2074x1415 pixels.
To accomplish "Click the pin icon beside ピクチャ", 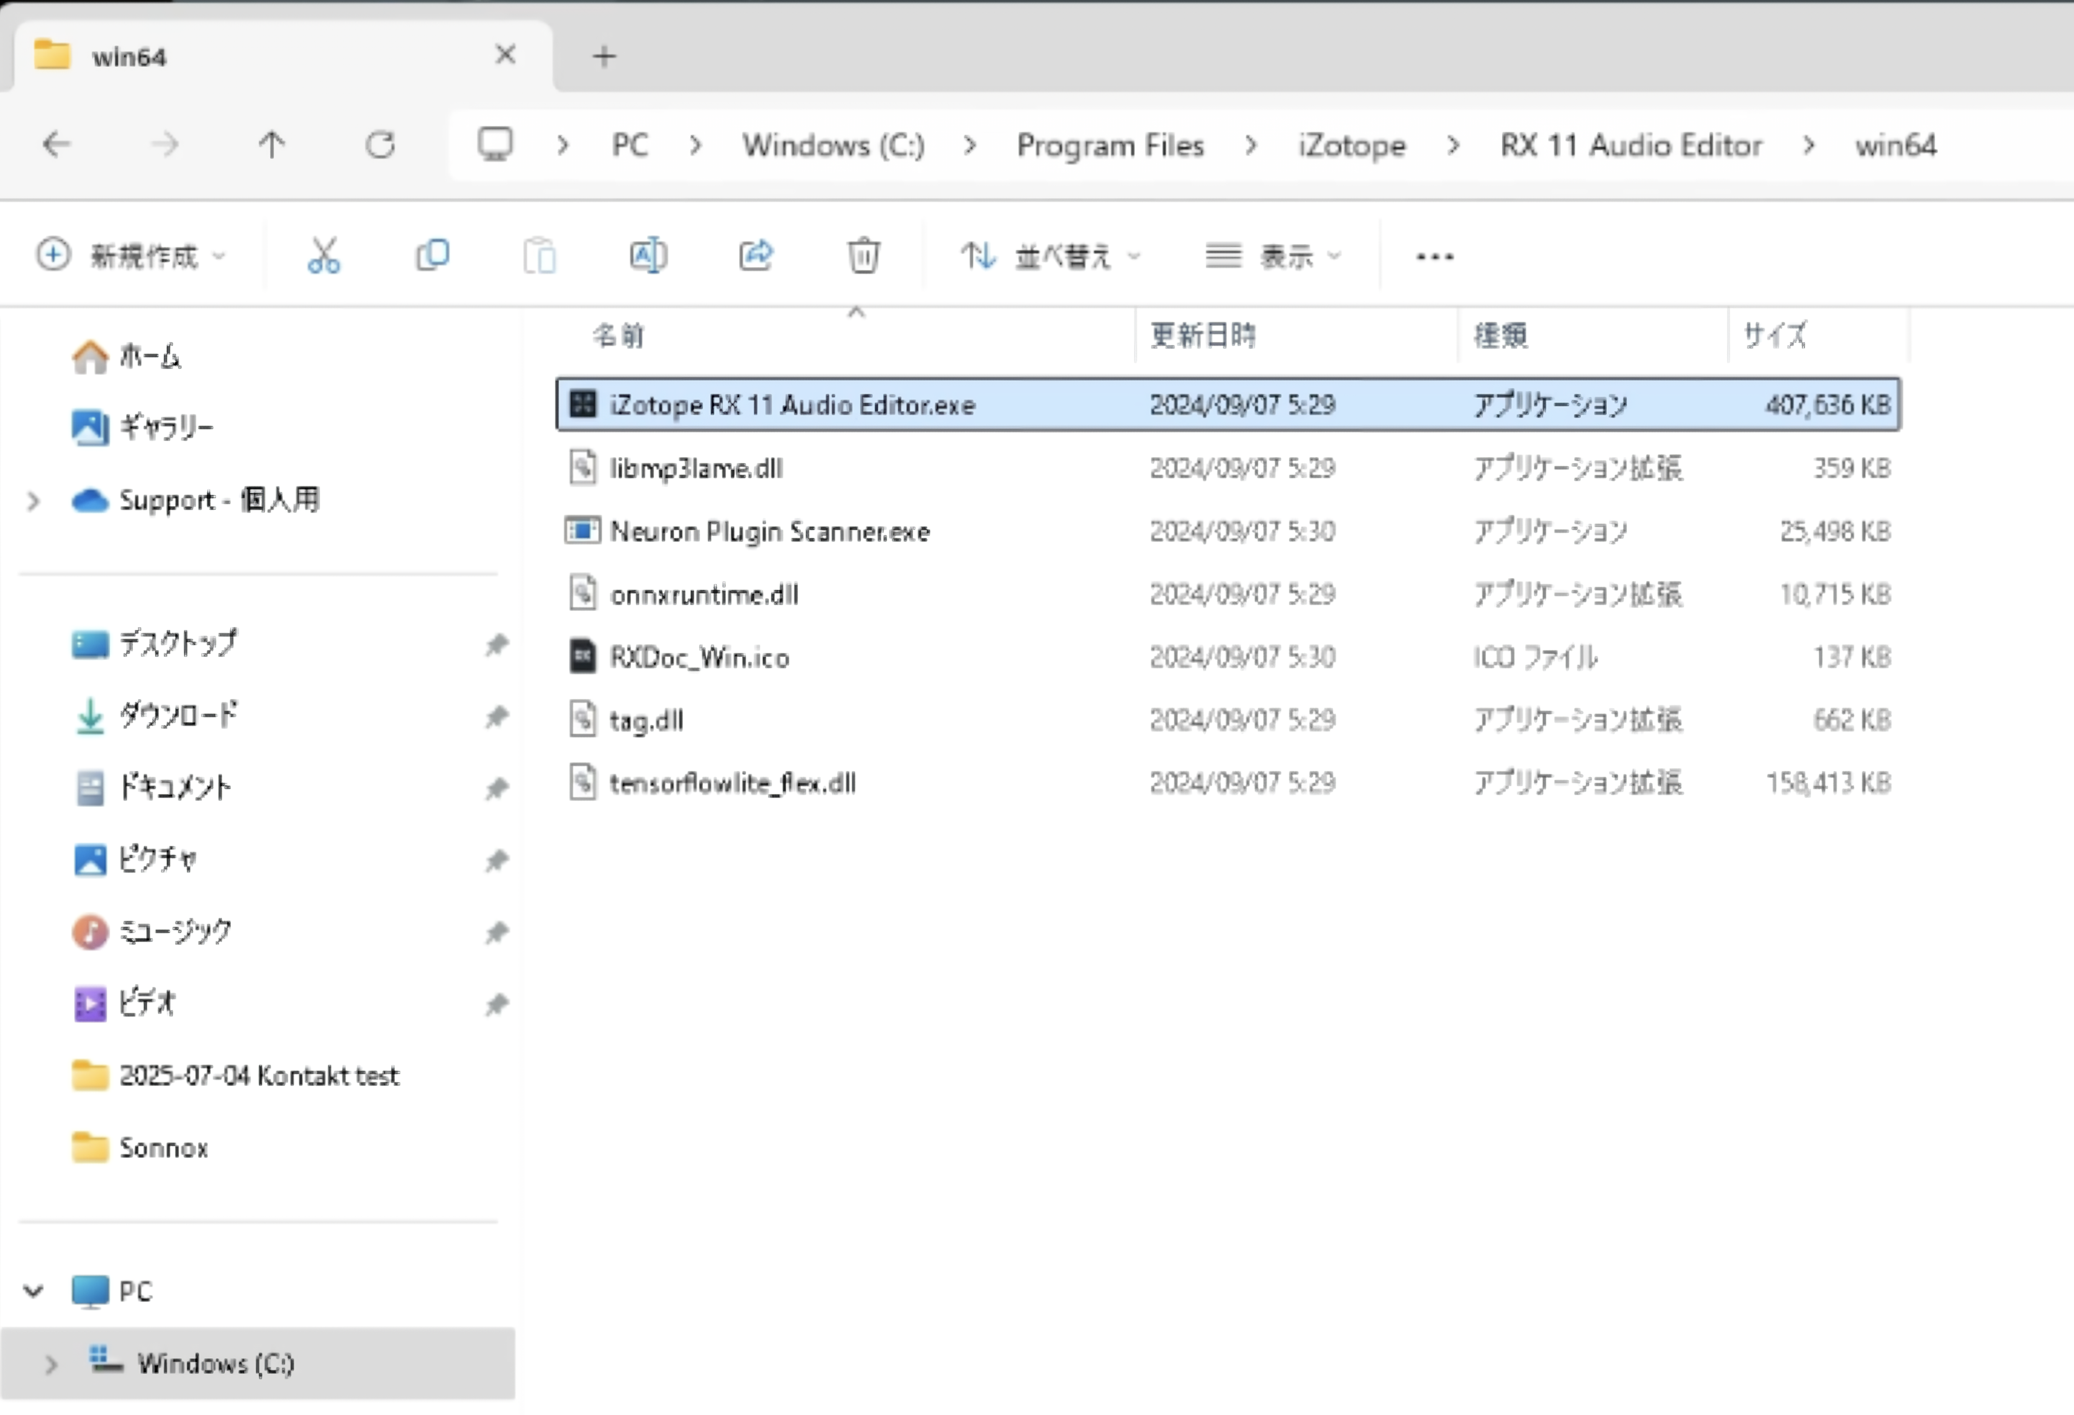I will point(496,861).
